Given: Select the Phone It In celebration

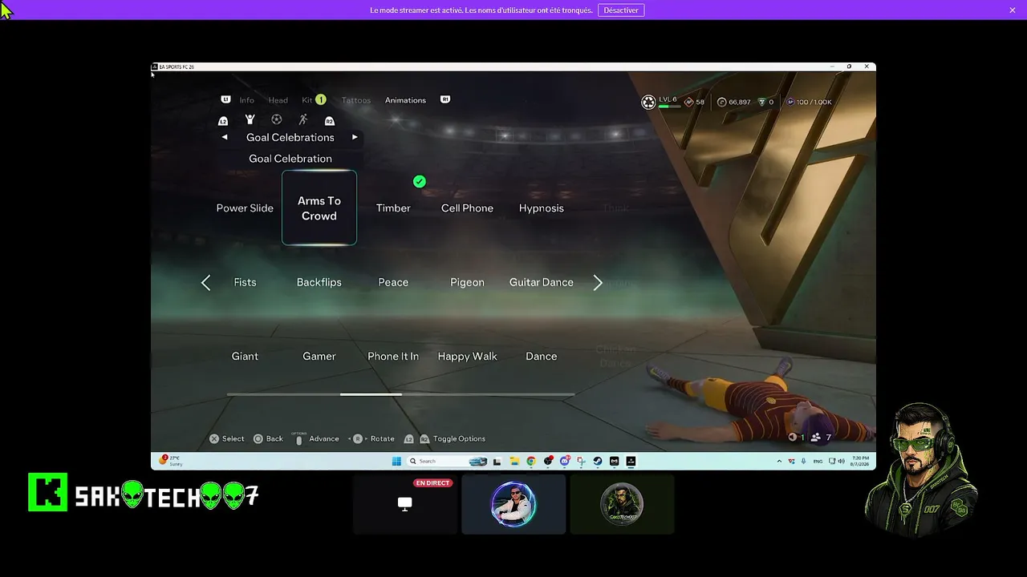Looking at the screenshot, I should pyautogui.click(x=393, y=357).
